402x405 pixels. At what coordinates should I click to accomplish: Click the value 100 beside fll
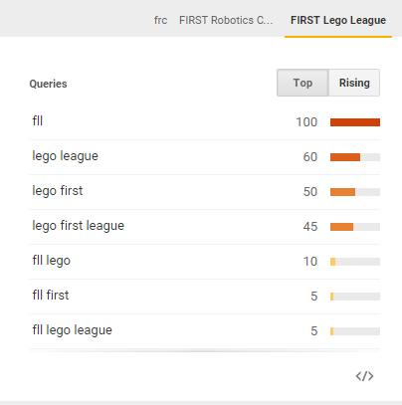coord(306,122)
